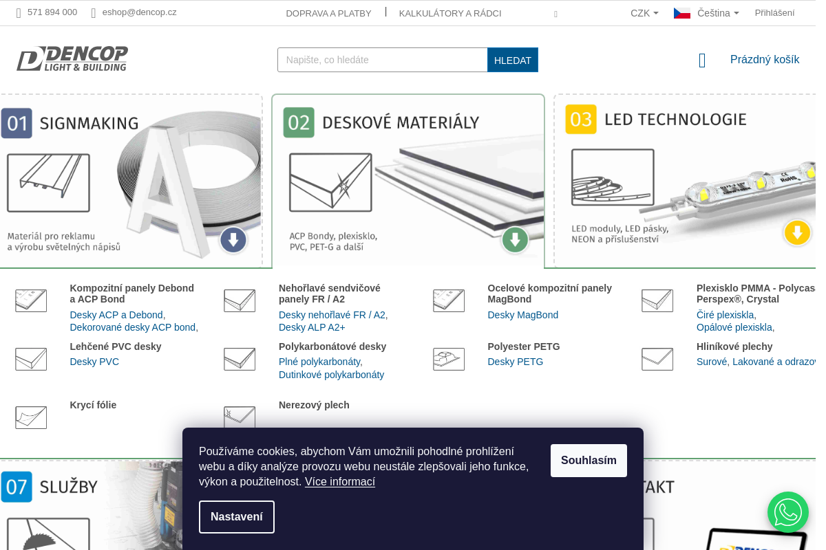
Task: Click the Ocelové kompozitní panely MagBond heading
Action: (x=549, y=294)
